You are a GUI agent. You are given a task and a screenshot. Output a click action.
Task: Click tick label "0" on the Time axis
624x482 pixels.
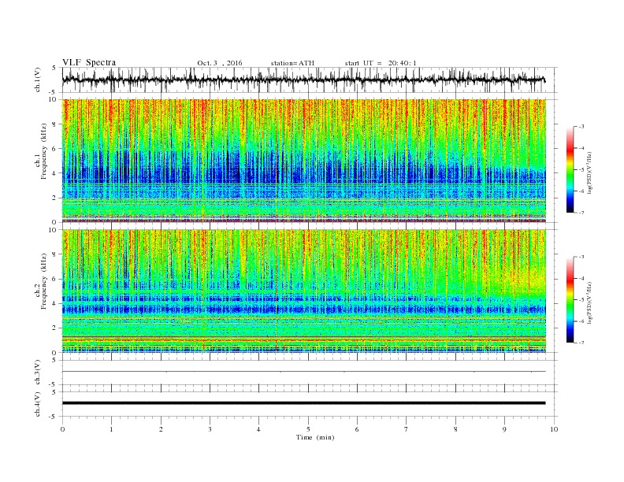tap(62, 429)
